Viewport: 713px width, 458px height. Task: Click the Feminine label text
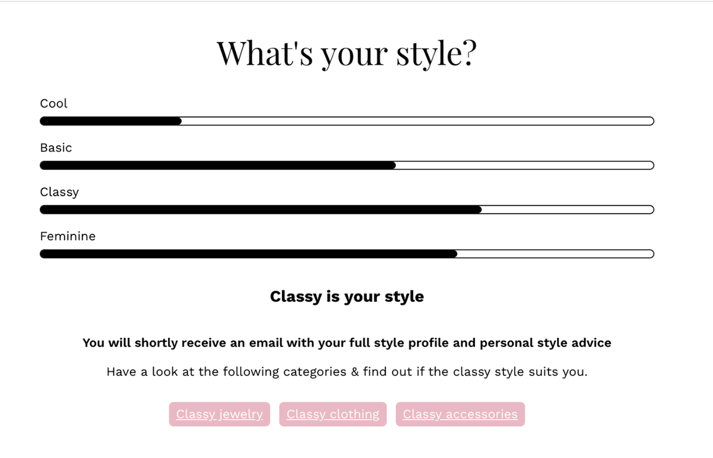(68, 236)
